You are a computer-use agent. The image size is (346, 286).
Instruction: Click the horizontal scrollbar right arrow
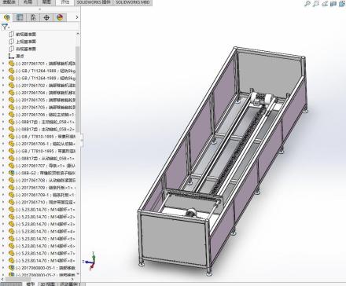tap(73, 279)
